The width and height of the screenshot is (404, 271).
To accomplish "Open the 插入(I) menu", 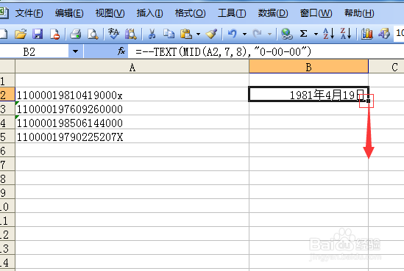I will click(149, 13).
